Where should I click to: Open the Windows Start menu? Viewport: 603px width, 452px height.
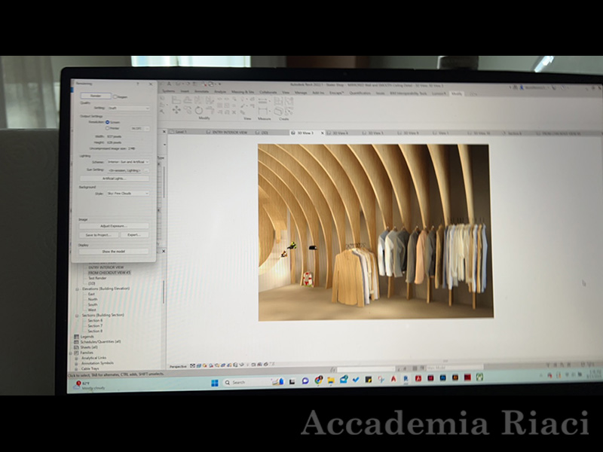215,383
